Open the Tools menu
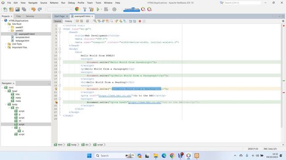Image resolution: width=286 pixels, height=160 pixels. coord(98,3)
